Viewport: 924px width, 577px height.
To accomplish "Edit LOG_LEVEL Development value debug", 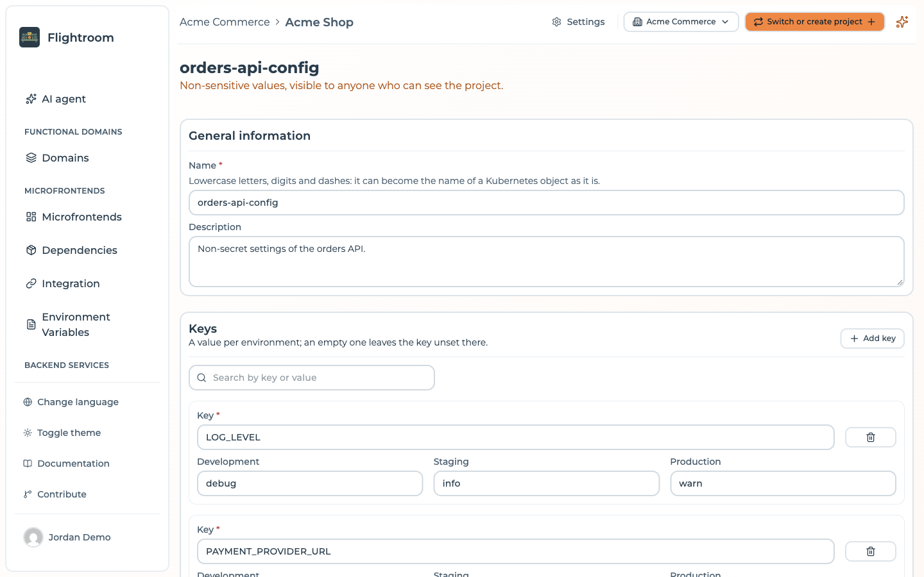I will pyautogui.click(x=310, y=483).
